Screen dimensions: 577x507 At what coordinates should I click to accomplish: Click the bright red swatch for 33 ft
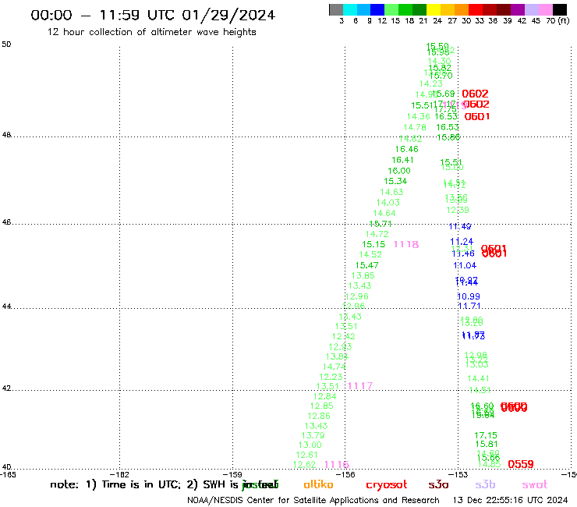[476, 9]
